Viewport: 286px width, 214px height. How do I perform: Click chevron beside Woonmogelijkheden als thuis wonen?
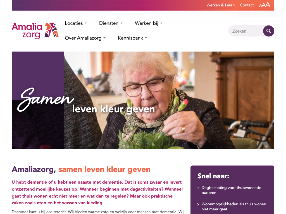(198, 204)
